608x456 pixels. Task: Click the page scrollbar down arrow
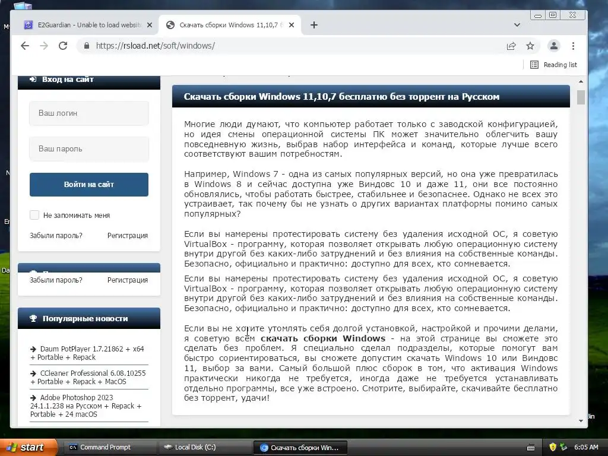pyautogui.click(x=581, y=421)
